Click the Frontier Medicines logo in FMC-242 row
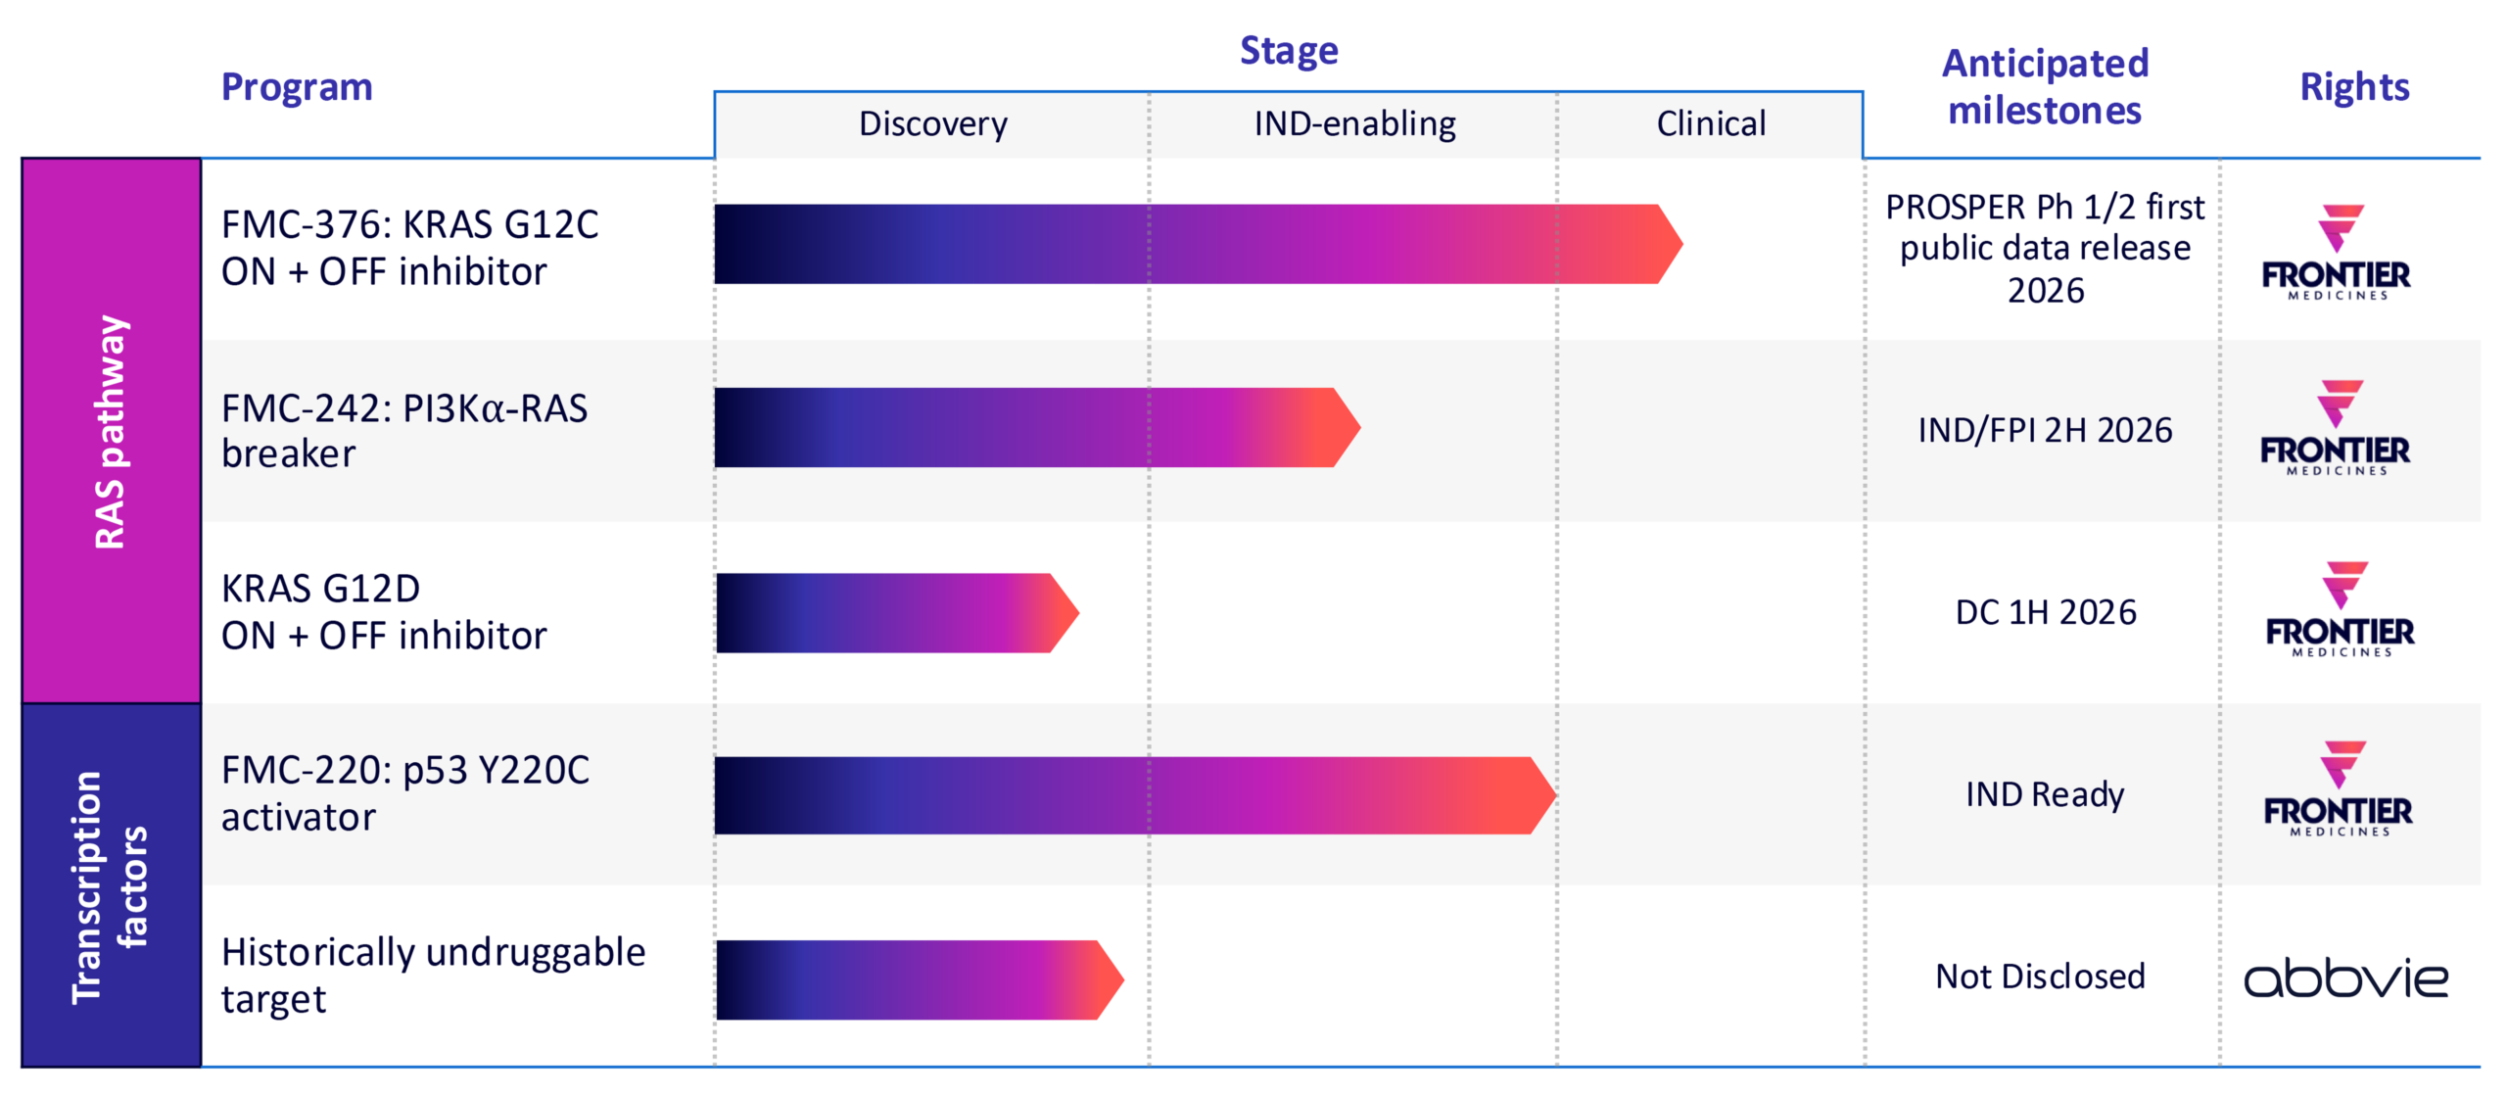2507x1096 pixels. (2335, 428)
